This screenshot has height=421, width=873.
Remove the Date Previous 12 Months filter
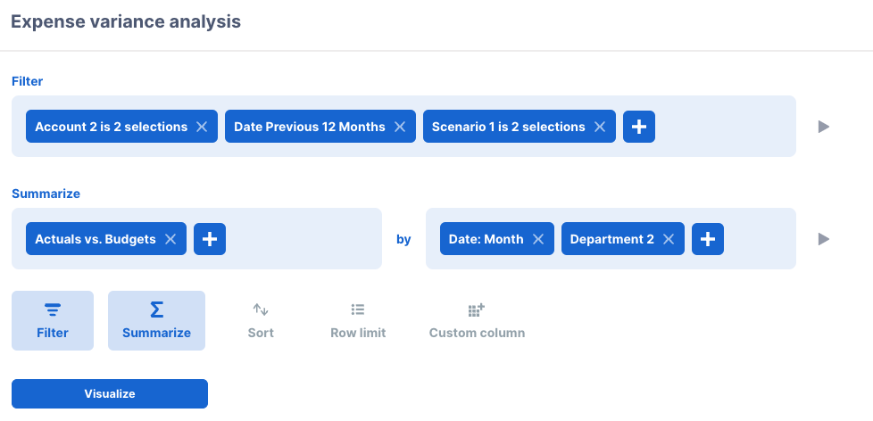(400, 127)
